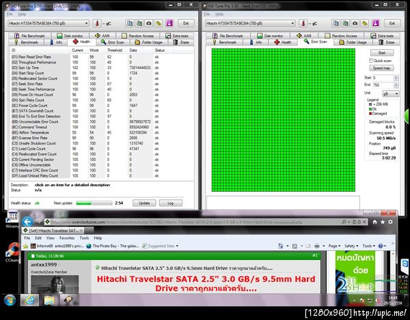Click the Start position input field
Screen dimensions: 410x320
[383, 78]
